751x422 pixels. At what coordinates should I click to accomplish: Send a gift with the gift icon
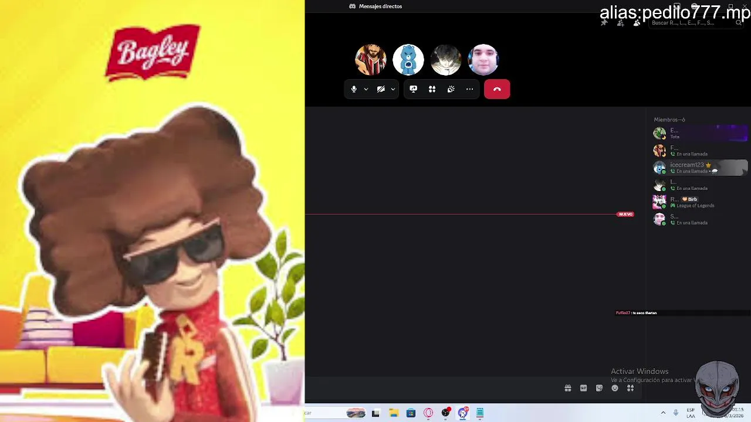pos(567,388)
